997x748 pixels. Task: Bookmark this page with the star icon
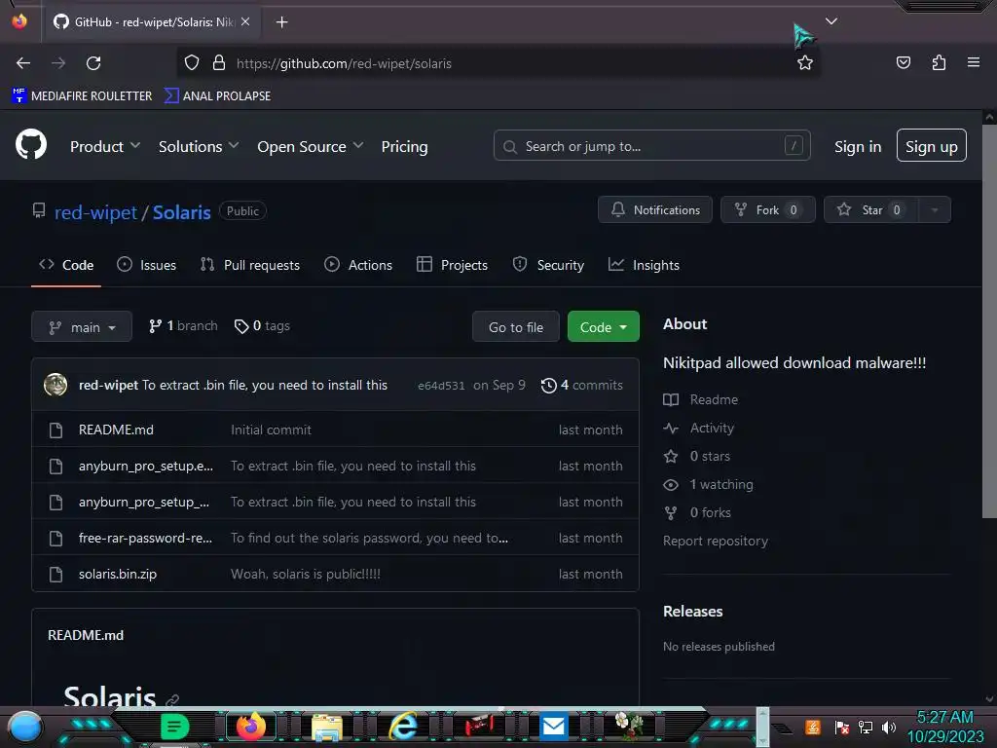pyautogui.click(x=805, y=63)
